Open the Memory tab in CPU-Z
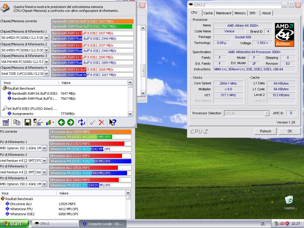The image size is (304, 228). click(x=240, y=13)
